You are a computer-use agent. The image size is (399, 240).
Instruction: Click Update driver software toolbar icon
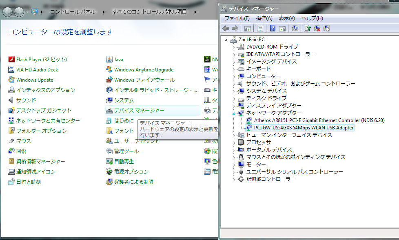(x=308, y=28)
